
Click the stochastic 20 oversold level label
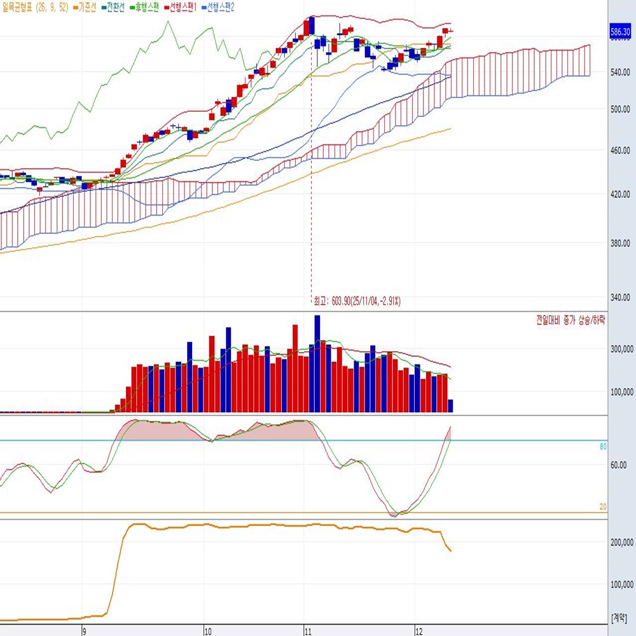coord(603,507)
